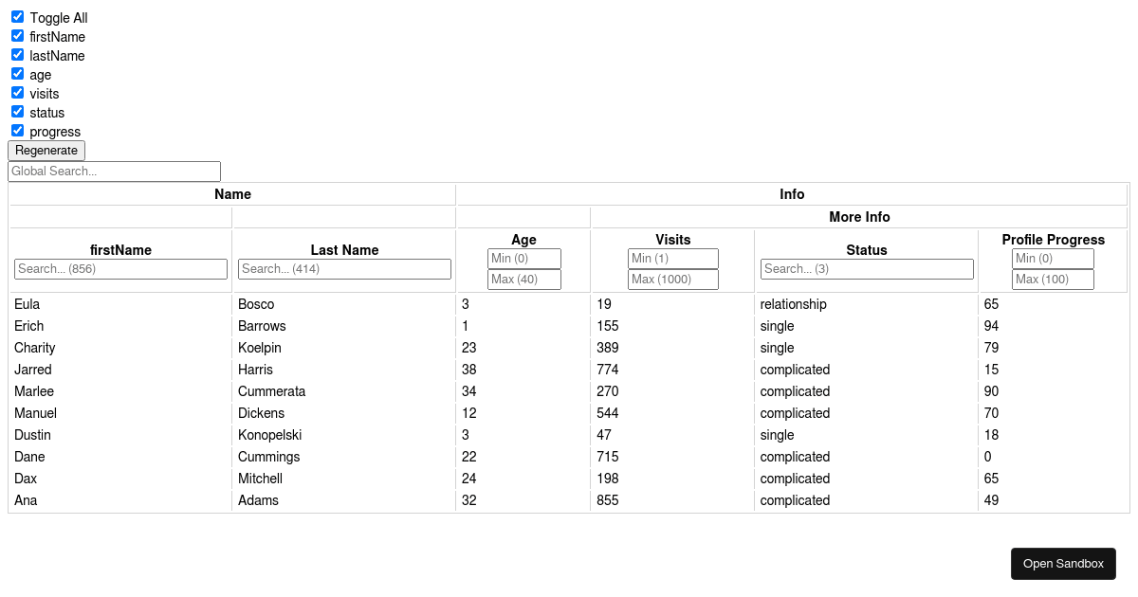Uncheck the lastName column checkbox

(x=17, y=54)
